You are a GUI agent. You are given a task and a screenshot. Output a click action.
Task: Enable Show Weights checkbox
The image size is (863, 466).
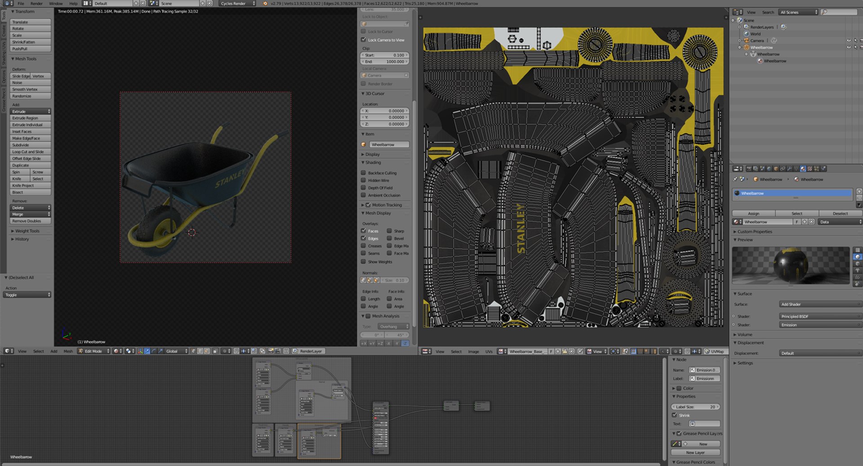[x=363, y=262]
